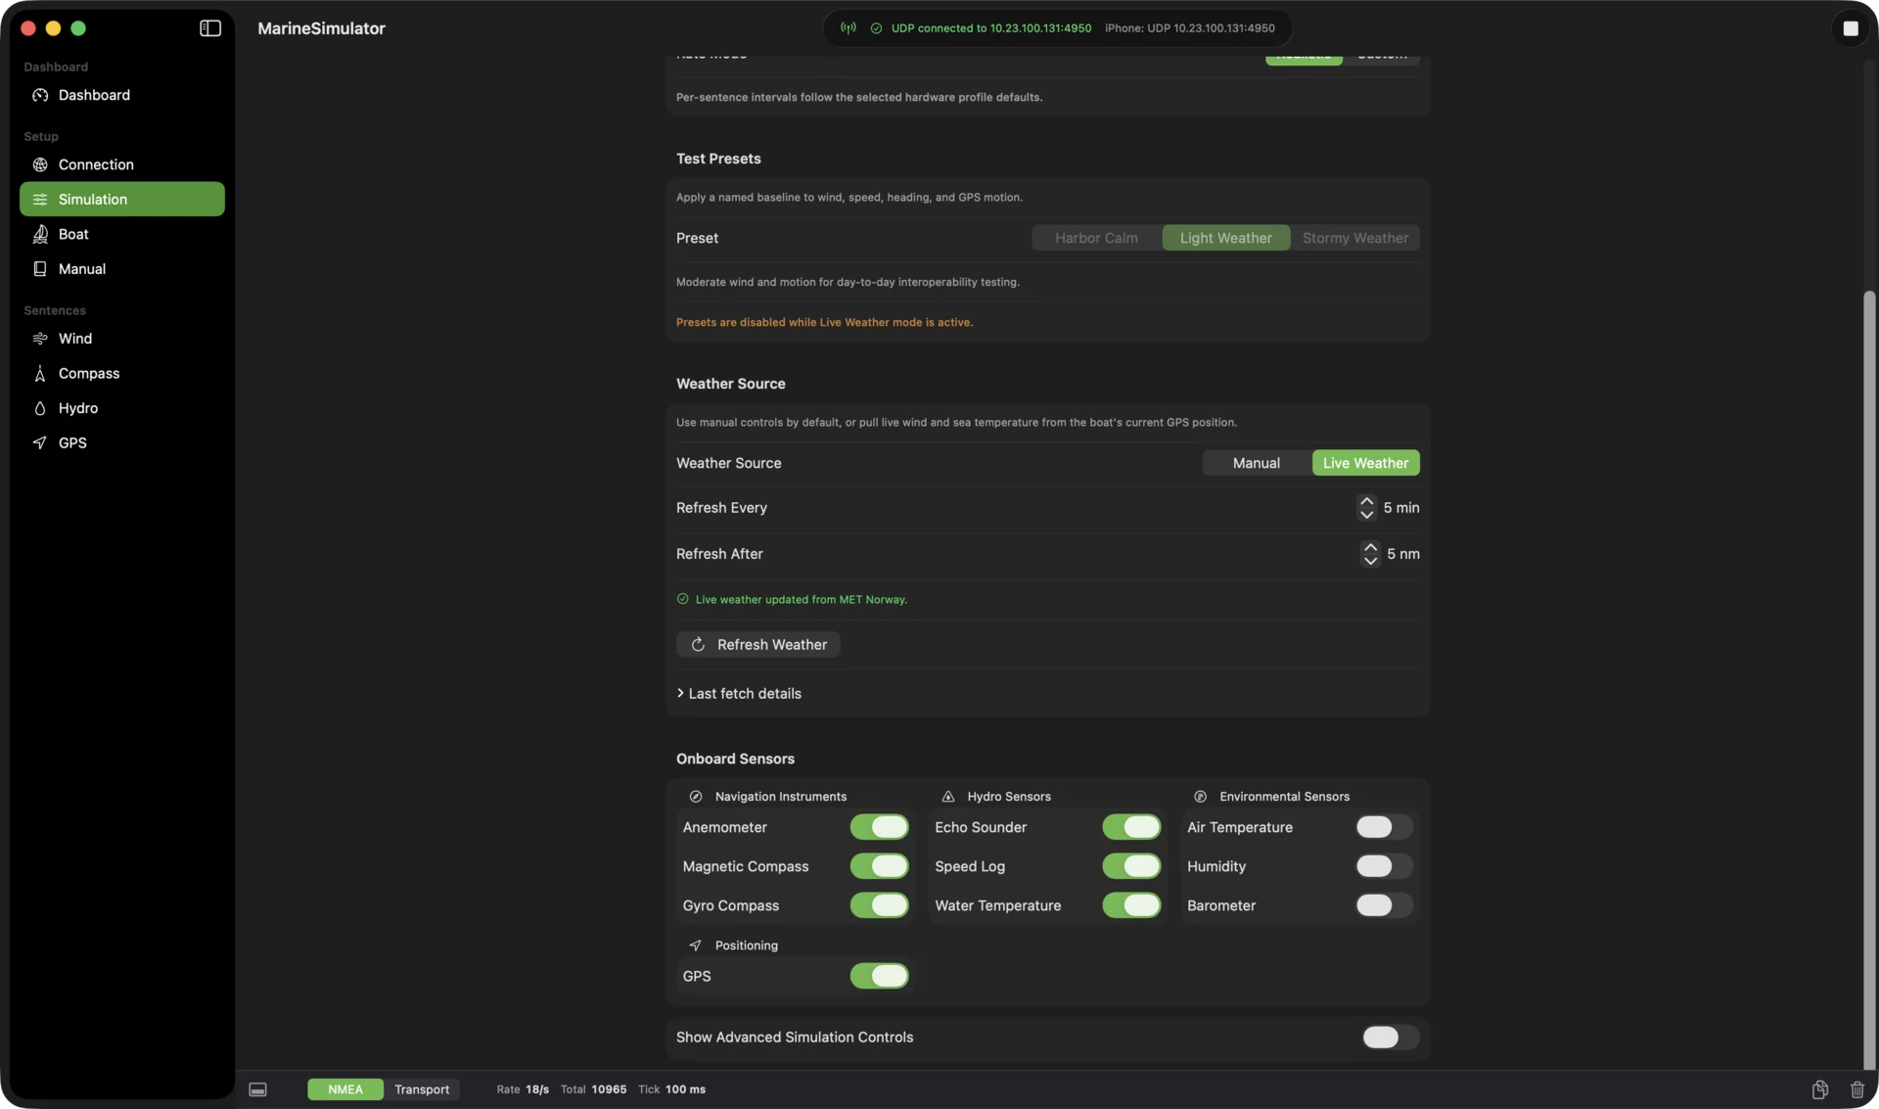This screenshot has height=1109, width=1879.
Task: Turn off the Water Temperature toggle
Action: pos(1131,905)
